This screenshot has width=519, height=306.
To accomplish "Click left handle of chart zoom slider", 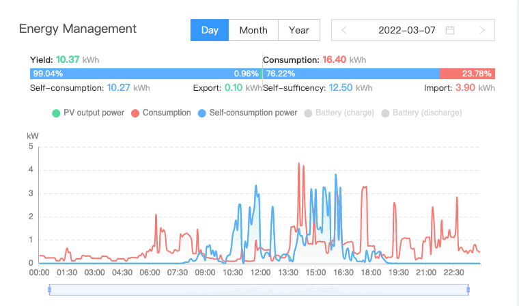I will click(x=49, y=290).
